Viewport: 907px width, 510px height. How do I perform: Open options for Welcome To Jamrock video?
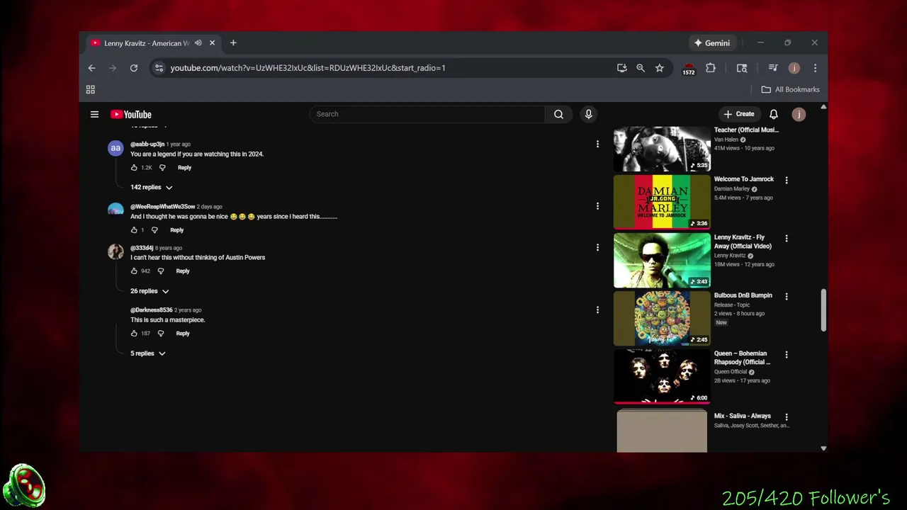pos(786,180)
